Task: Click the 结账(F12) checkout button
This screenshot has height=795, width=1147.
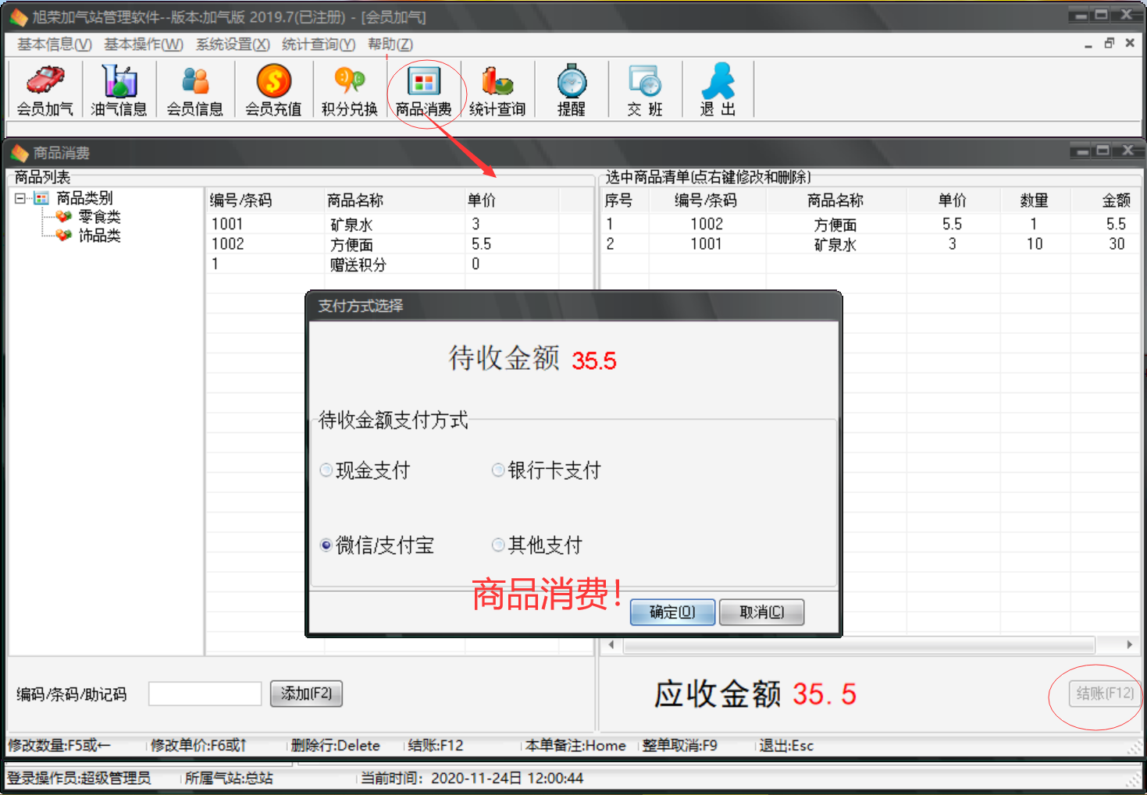Action: click(x=1103, y=693)
